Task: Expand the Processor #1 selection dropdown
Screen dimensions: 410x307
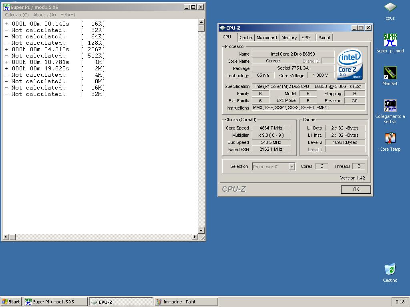Action: tap(292, 167)
